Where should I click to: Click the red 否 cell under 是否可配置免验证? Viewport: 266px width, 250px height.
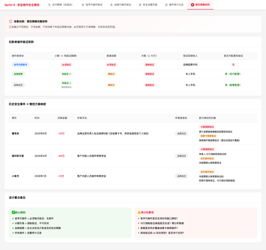(x=234, y=64)
